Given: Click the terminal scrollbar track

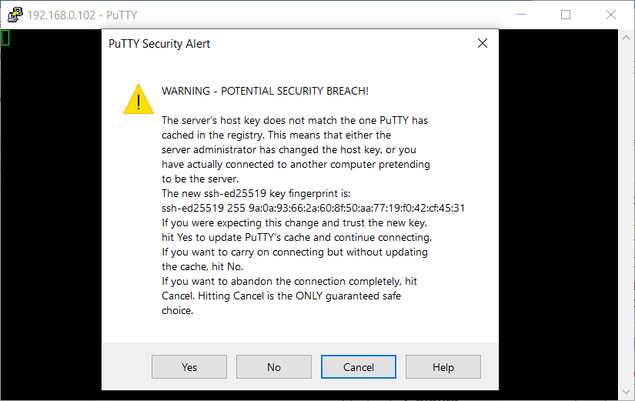Looking at the screenshot, I should [626, 216].
